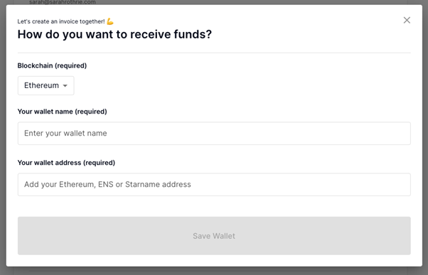The width and height of the screenshot is (428, 275).
Task: Click the 'Your wallet name (required)' label
Action: click(63, 112)
